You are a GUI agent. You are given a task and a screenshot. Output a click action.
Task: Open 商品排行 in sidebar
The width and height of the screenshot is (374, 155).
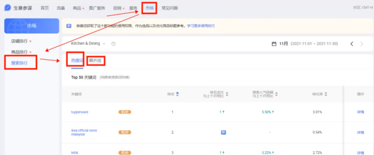click(19, 52)
